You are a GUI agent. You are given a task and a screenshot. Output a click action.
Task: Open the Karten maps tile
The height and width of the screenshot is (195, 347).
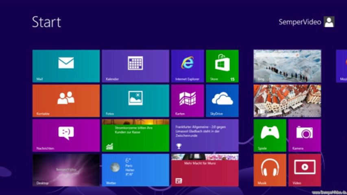[188, 100]
